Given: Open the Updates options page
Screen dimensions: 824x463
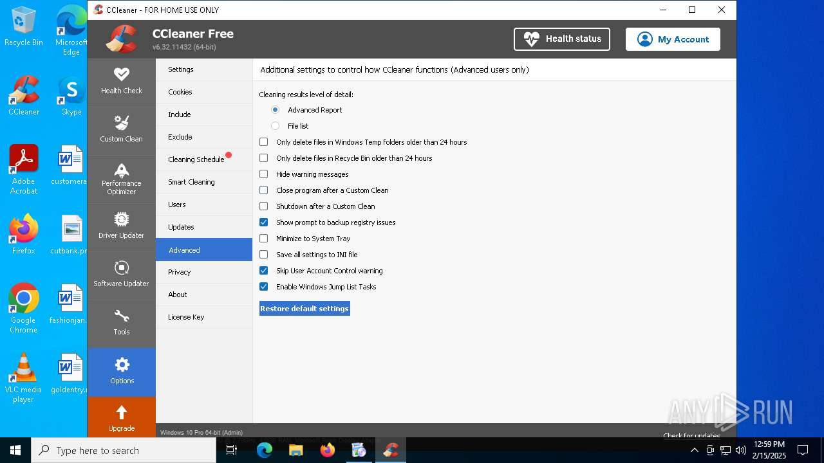Looking at the screenshot, I should [204, 227].
